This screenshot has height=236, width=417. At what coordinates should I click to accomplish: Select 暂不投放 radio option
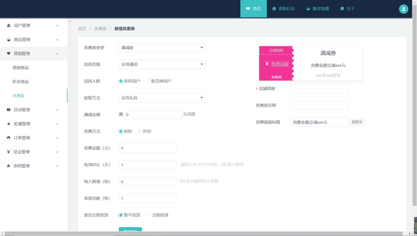(x=121, y=215)
